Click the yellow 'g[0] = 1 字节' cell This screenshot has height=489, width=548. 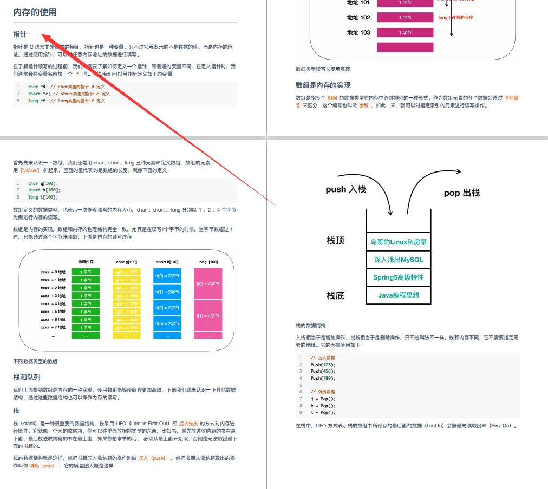pos(127,272)
